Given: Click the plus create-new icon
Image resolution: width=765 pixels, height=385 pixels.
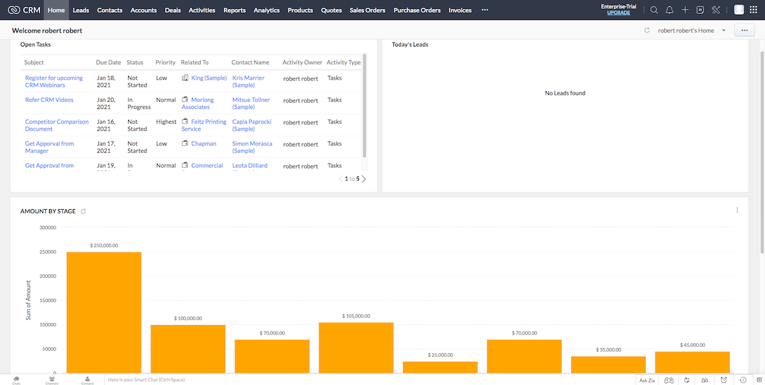Looking at the screenshot, I should tap(685, 10).
